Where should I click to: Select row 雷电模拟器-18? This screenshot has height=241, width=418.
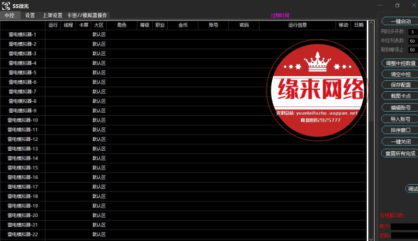coord(183,196)
